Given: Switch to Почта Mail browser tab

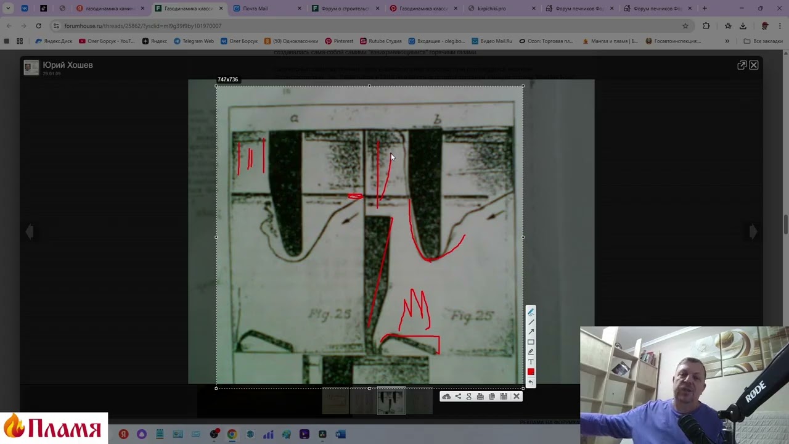Looking at the screenshot, I should point(268,9).
